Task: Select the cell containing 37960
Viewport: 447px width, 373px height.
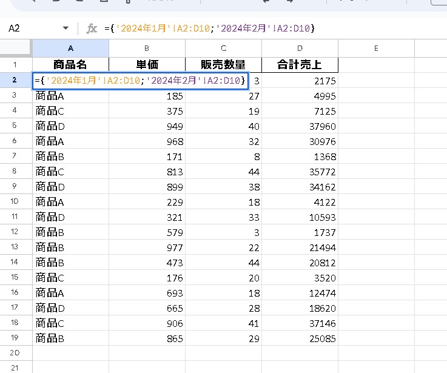Action: [300, 126]
